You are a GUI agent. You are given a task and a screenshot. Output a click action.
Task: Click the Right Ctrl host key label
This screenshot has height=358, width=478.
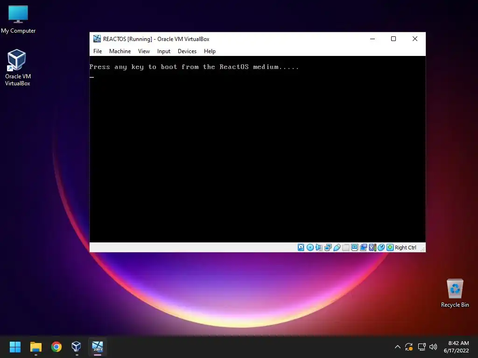[406, 248]
